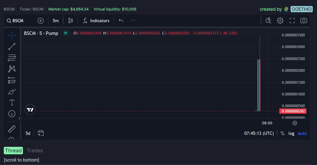The image size is (317, 165).
Task: Toggle log scale mode
Action: pos(291,133)
